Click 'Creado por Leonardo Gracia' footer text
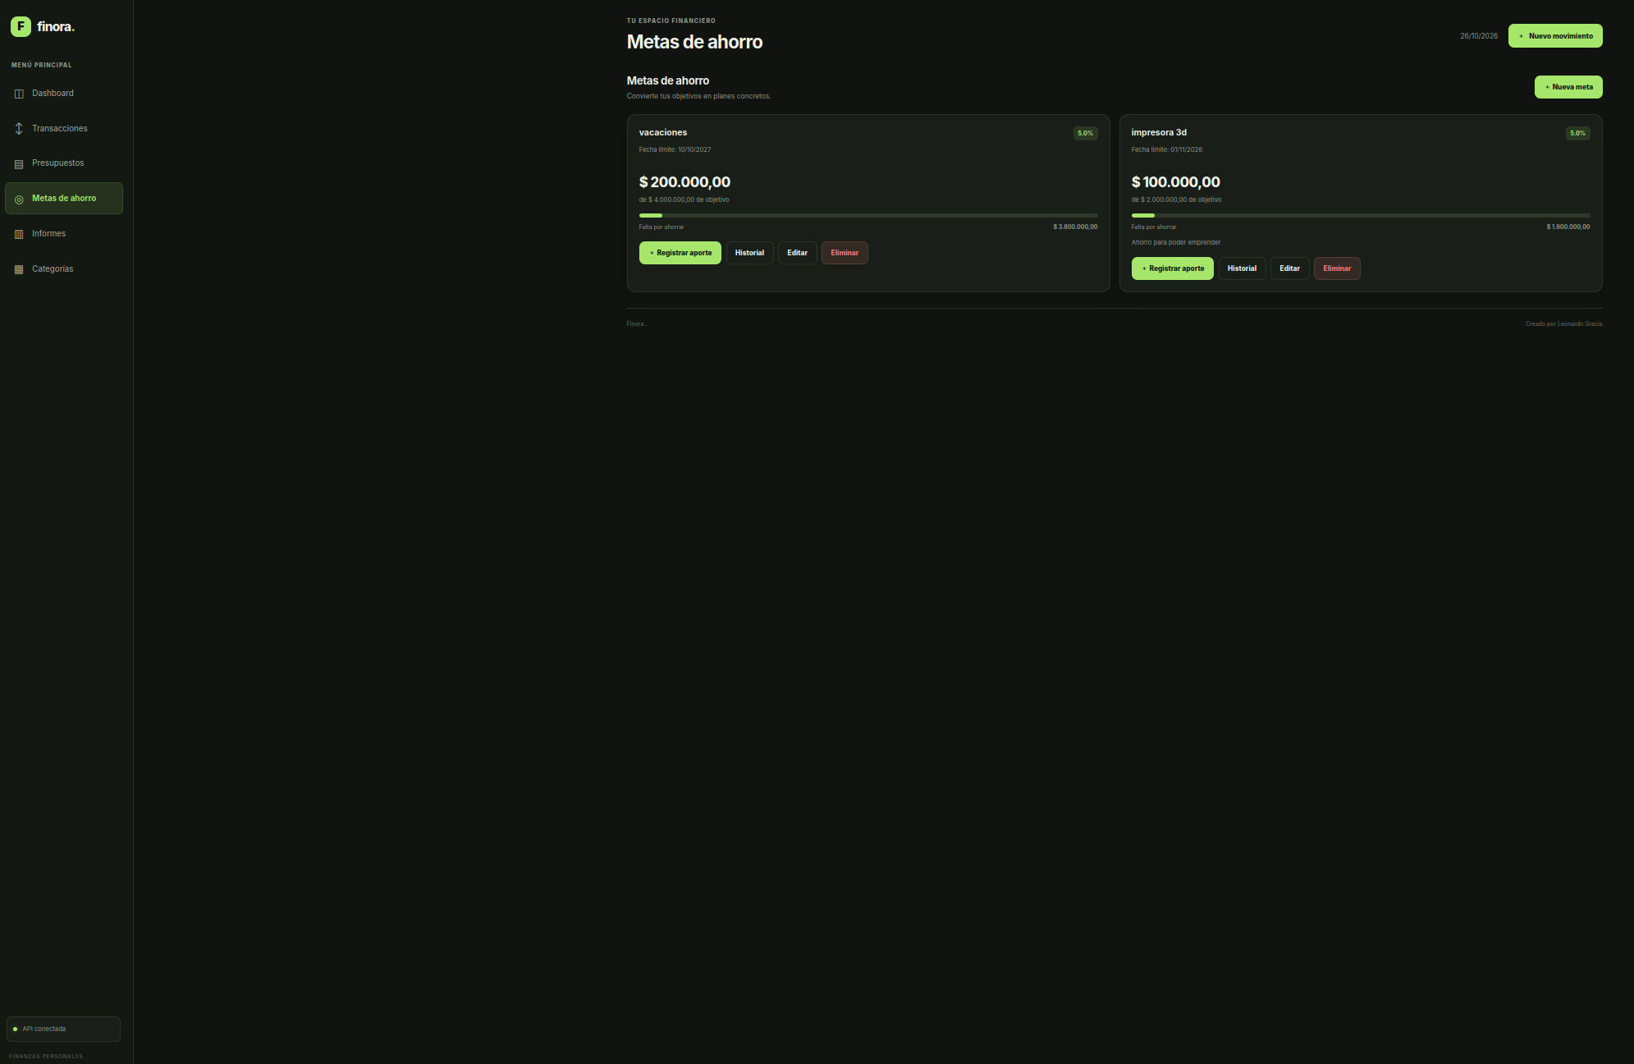The image size is (1634, 1064). coord(1563,324)
